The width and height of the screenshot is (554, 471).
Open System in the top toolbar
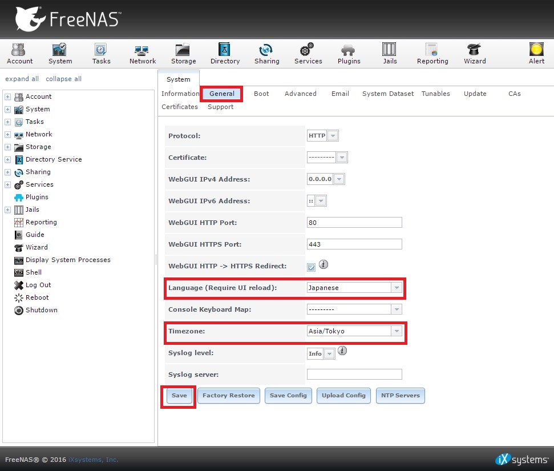pyautogui.click(x=60, y=54)
